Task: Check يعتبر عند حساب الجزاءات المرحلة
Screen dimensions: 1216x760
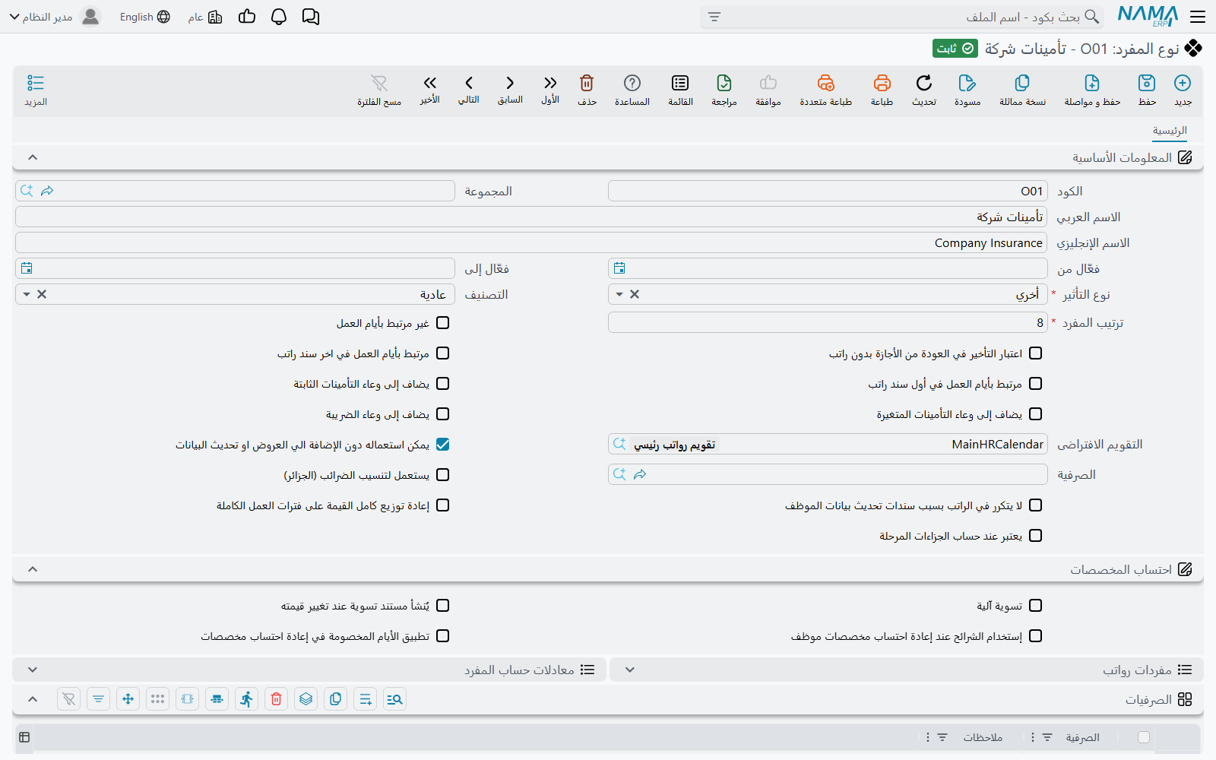Action: click(1036, 536)
